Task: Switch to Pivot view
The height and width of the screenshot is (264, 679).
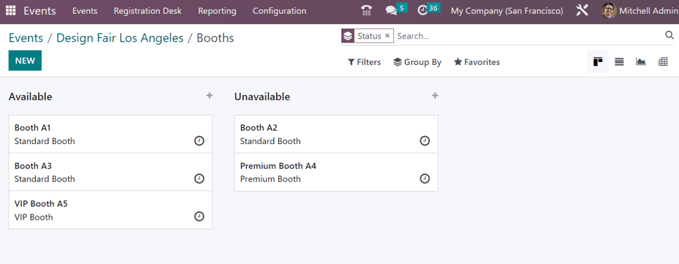Action: point(663,61)
